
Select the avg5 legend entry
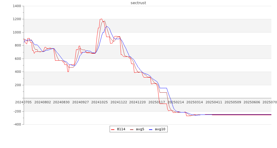(137, 129)
